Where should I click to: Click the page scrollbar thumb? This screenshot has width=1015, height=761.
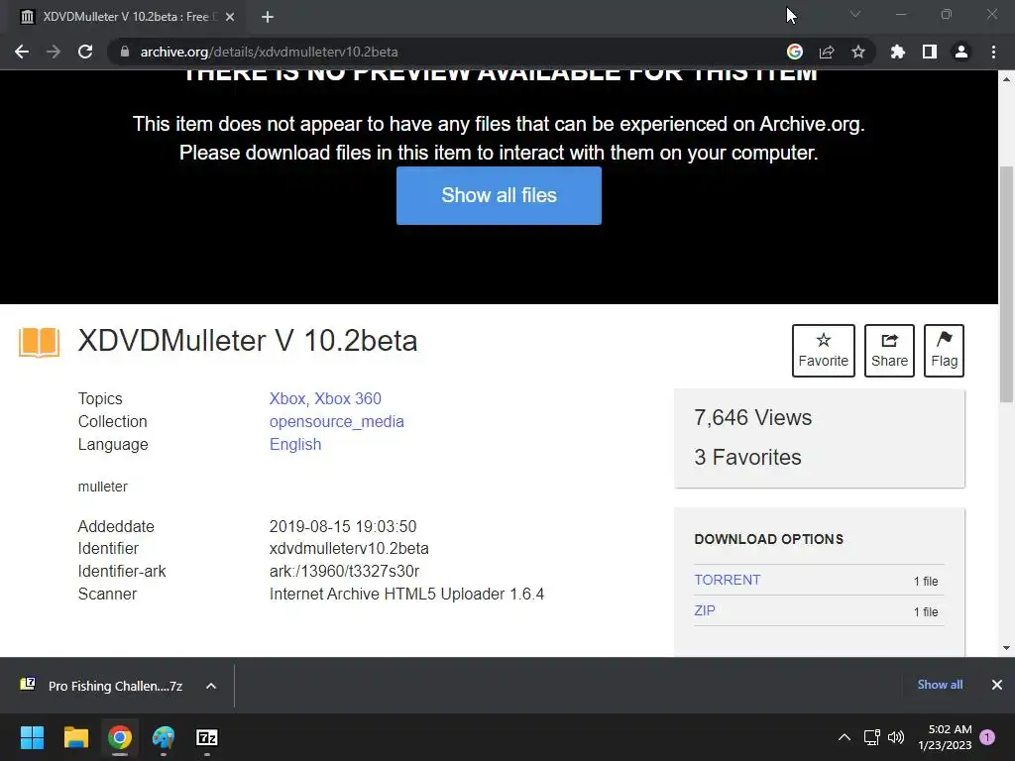click(x=1006, y=284)
